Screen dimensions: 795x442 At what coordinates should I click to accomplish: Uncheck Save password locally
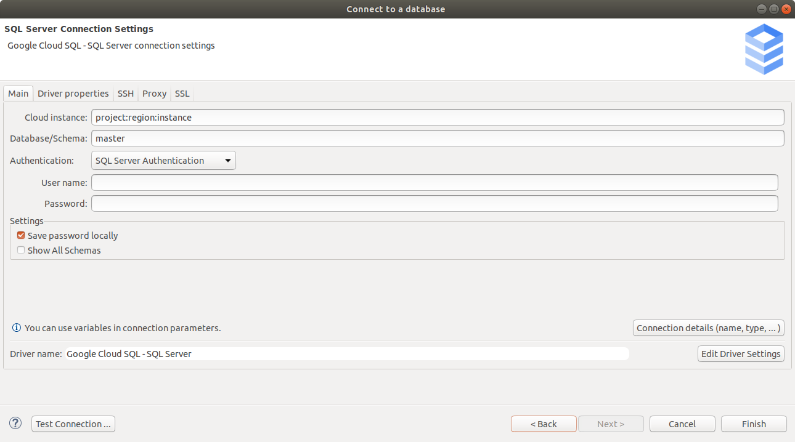pyautogui.click(x=20, y=235)
